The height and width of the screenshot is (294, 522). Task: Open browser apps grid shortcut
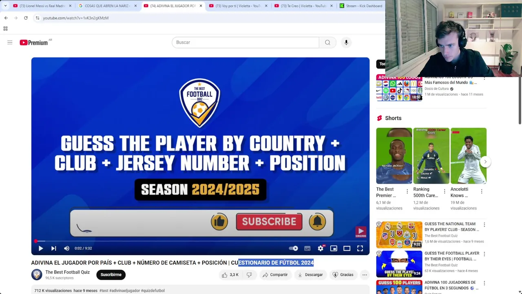5,29
